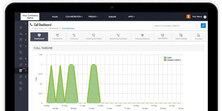
Task: Switch to the Tracking Numbers tab
Action: 94,37
